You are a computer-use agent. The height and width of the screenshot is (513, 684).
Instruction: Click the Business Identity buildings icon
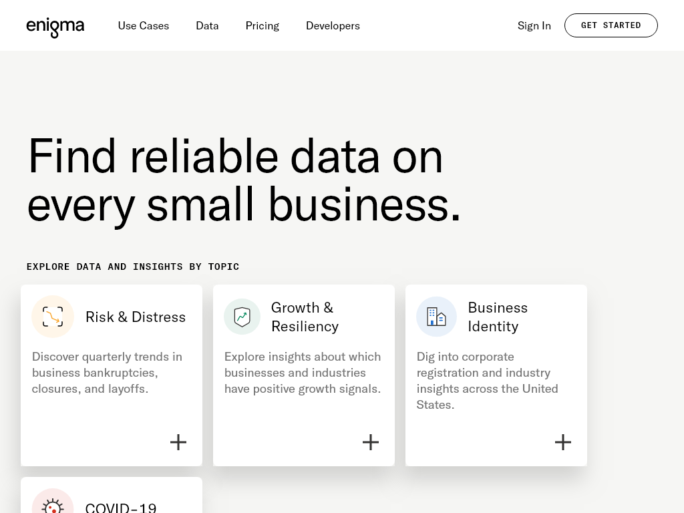[436, 317]
